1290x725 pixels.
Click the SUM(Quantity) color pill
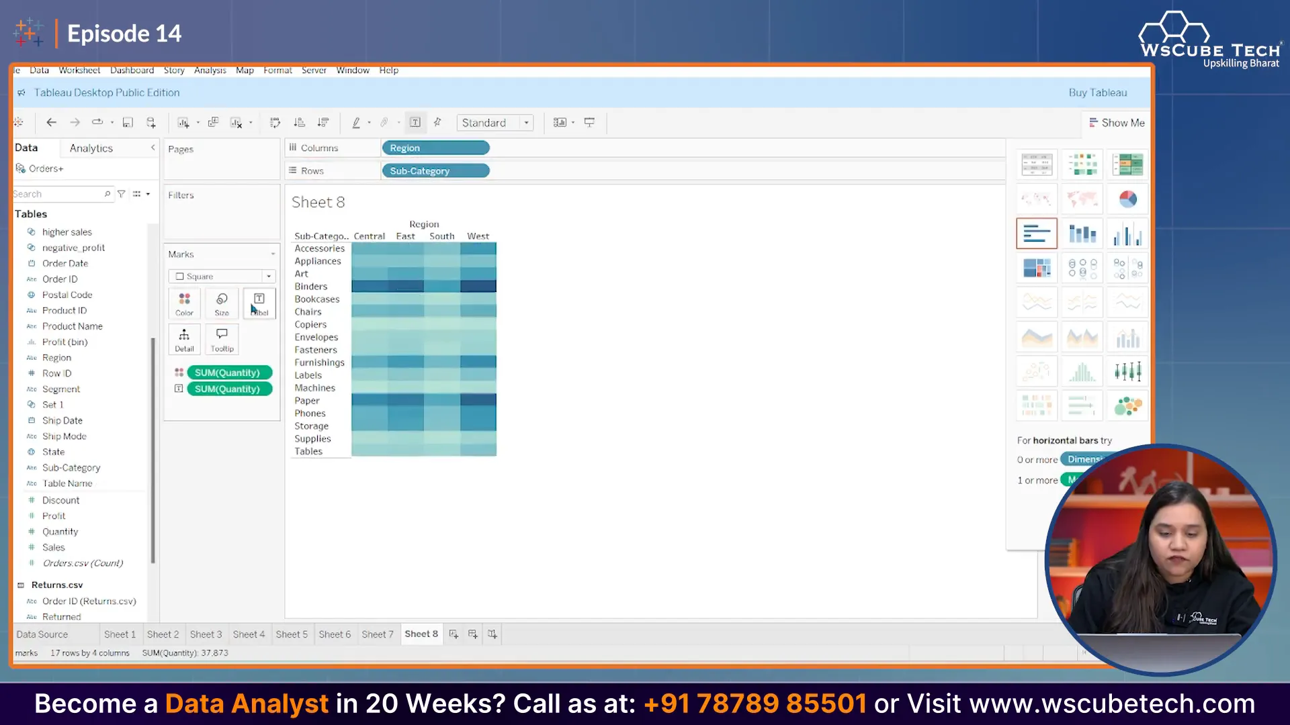click(x=229, y=373)
